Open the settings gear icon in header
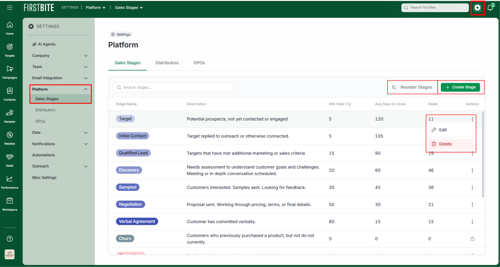Image resolution: width=500 pixels, height=267 pixels. pyautogui.click(x=477, y=8)
